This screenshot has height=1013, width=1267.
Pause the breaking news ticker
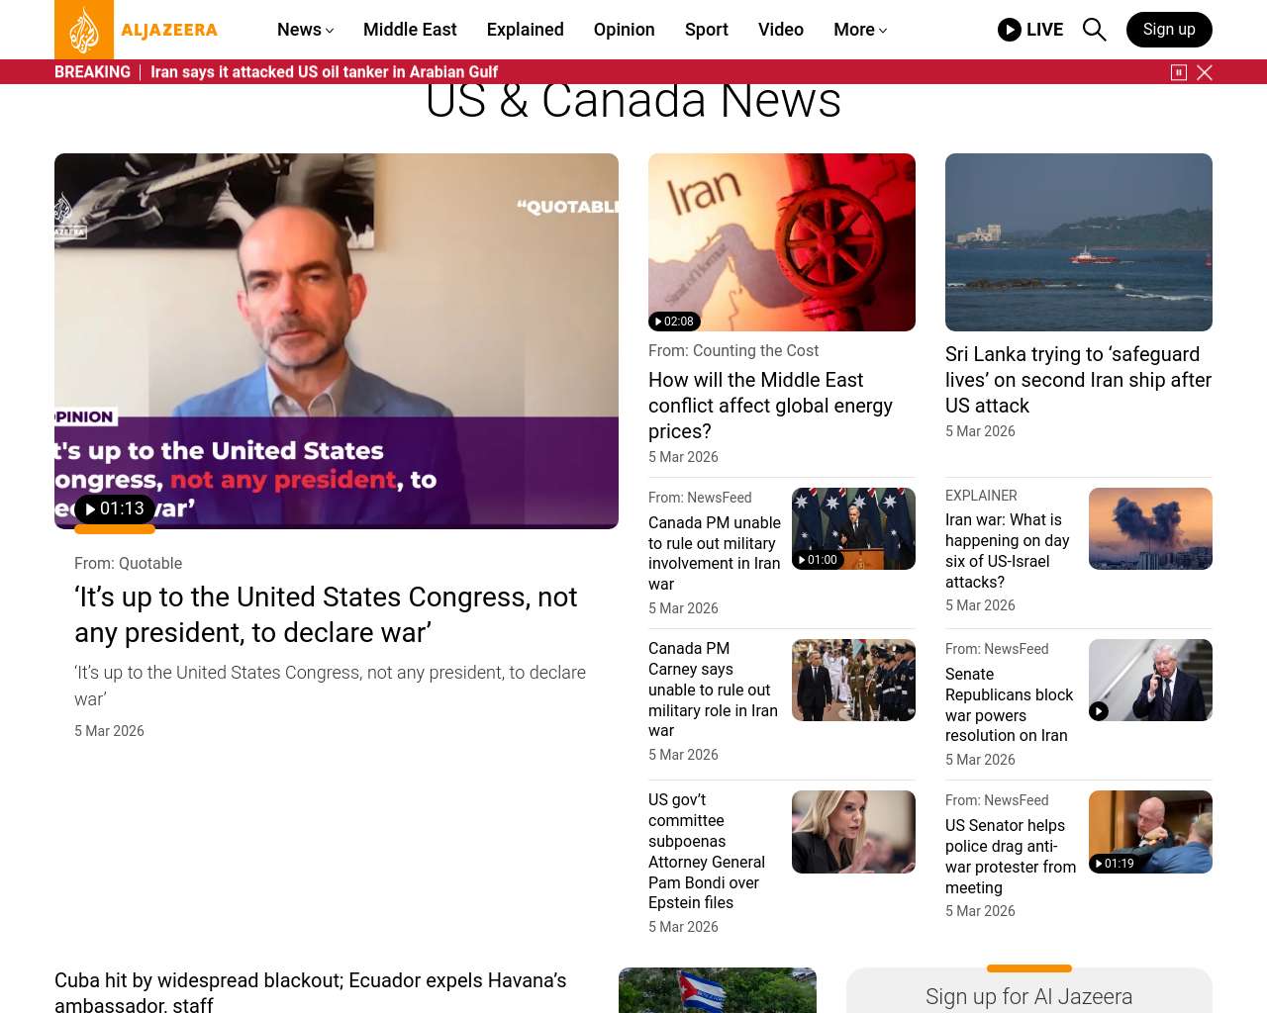1179,72
